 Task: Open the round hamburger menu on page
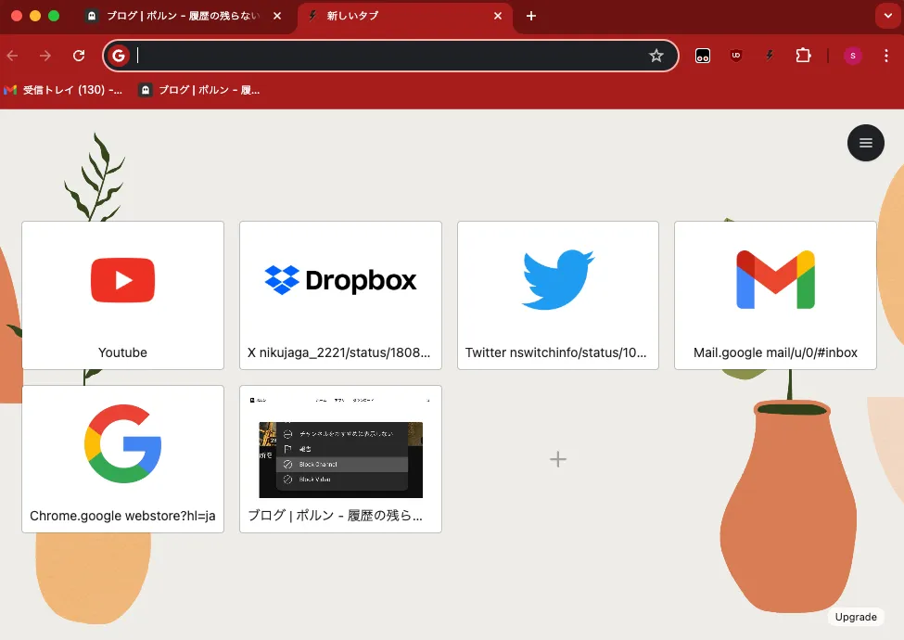click(866, 143)
